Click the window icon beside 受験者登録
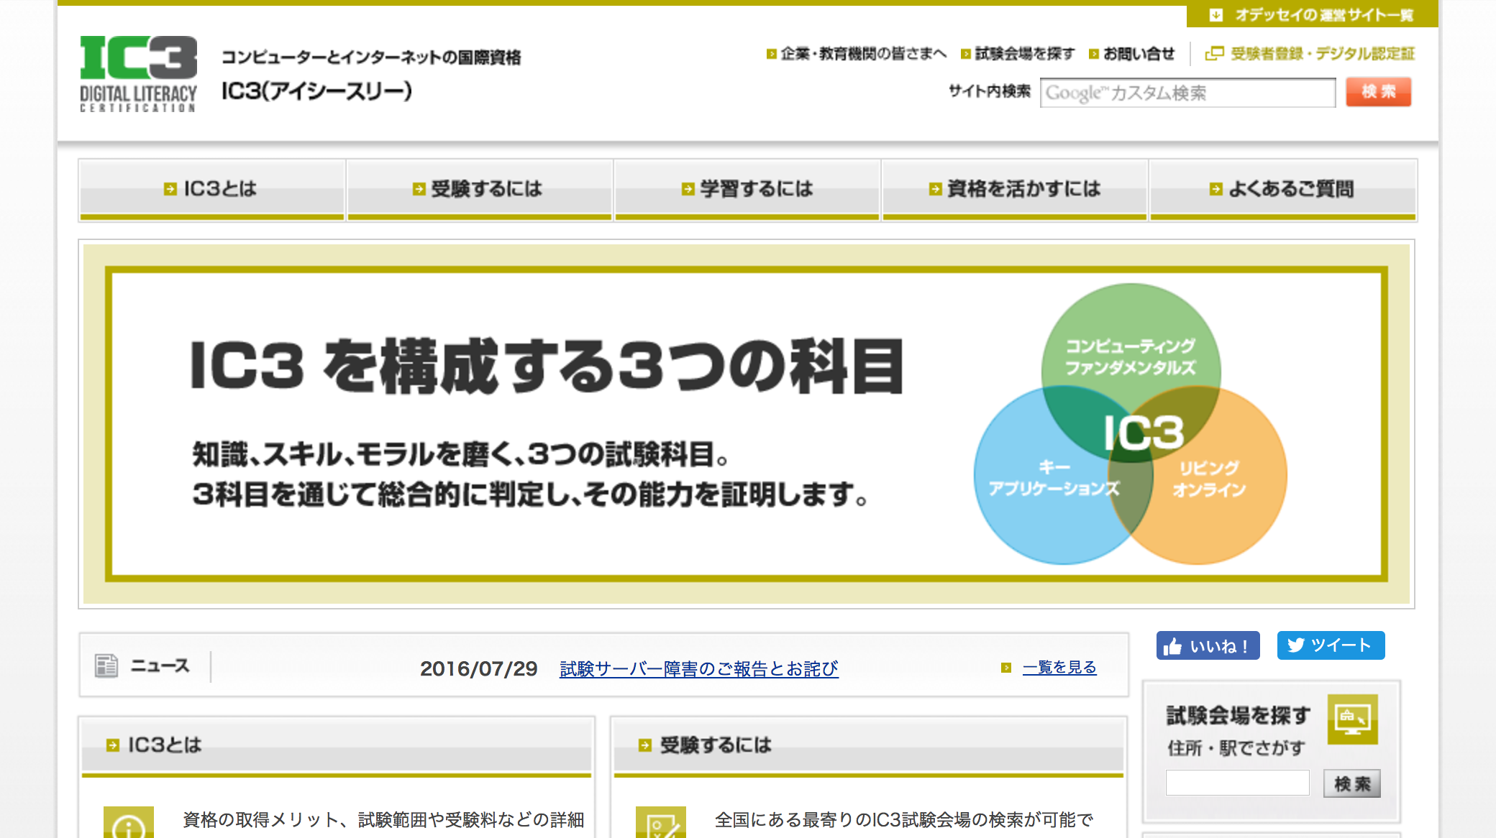Viewport: 1496px width, 838px height. [1214, 53]
